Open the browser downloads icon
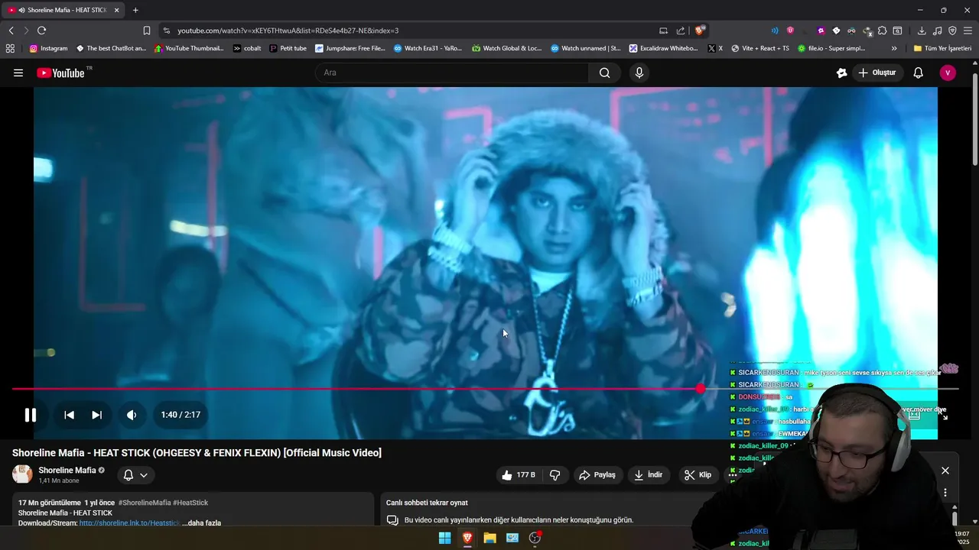This screenshot has width=979, height=550. (922, 31)
